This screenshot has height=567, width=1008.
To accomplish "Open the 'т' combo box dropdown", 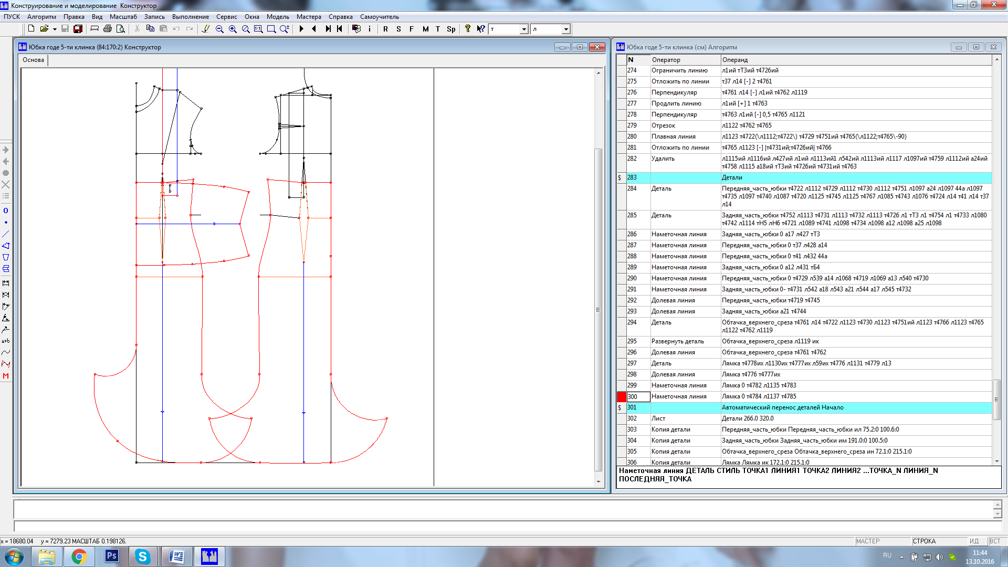I will pos(523,29).
